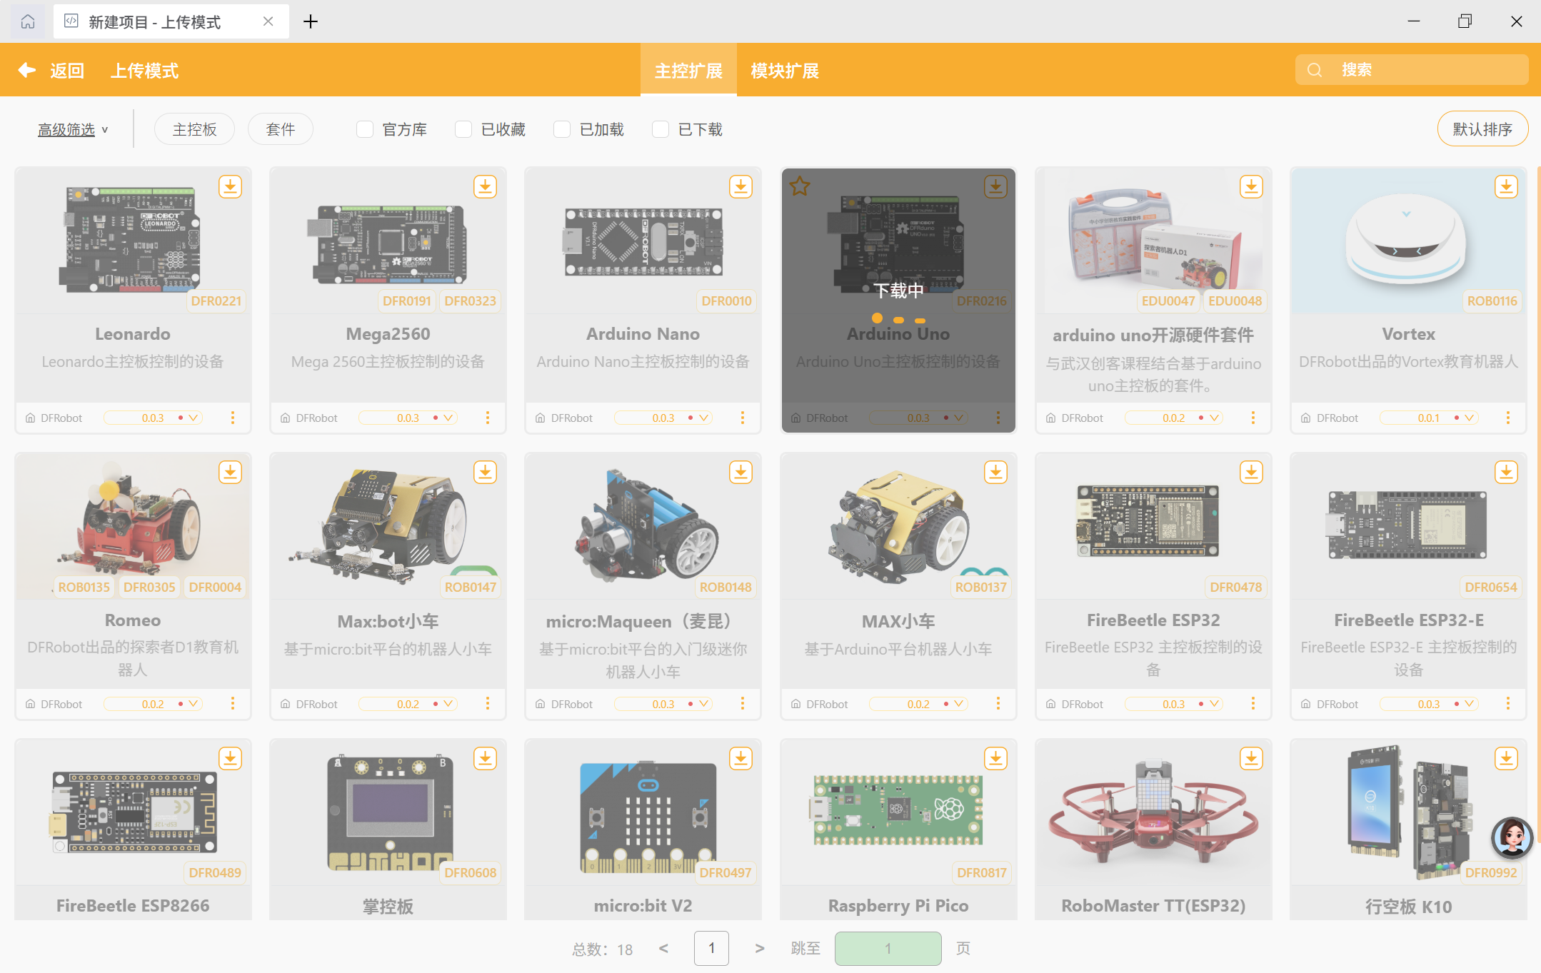The height and width of the screenshot is (973, 1541).
Task: Select page 1 in pagination
Action: click(x=711, y=948)
